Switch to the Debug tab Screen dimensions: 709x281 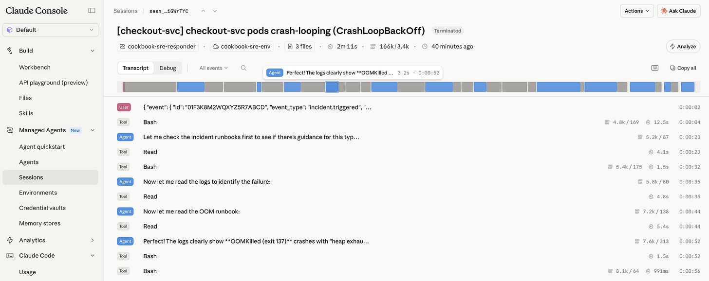coord(168,68)
